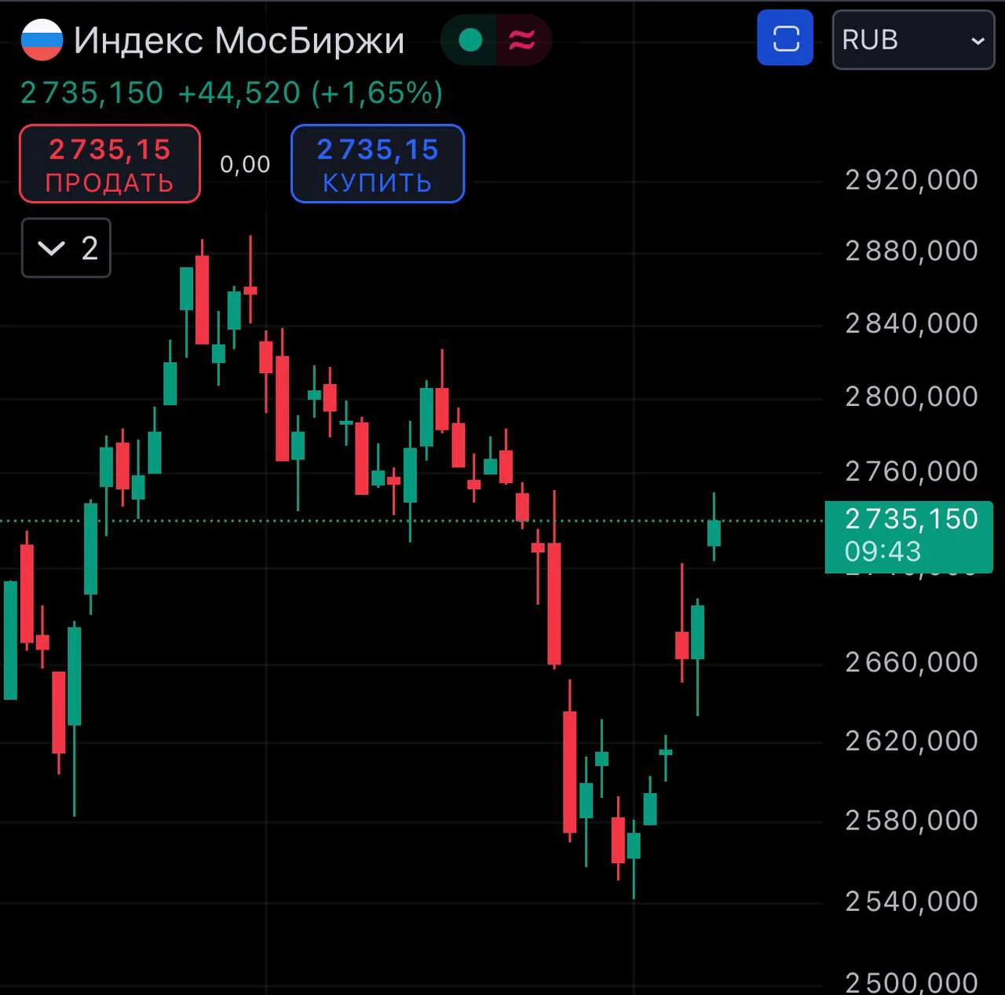Click the green current price label 2735,150
The image size is (1005, 995).
click(909, 536)
